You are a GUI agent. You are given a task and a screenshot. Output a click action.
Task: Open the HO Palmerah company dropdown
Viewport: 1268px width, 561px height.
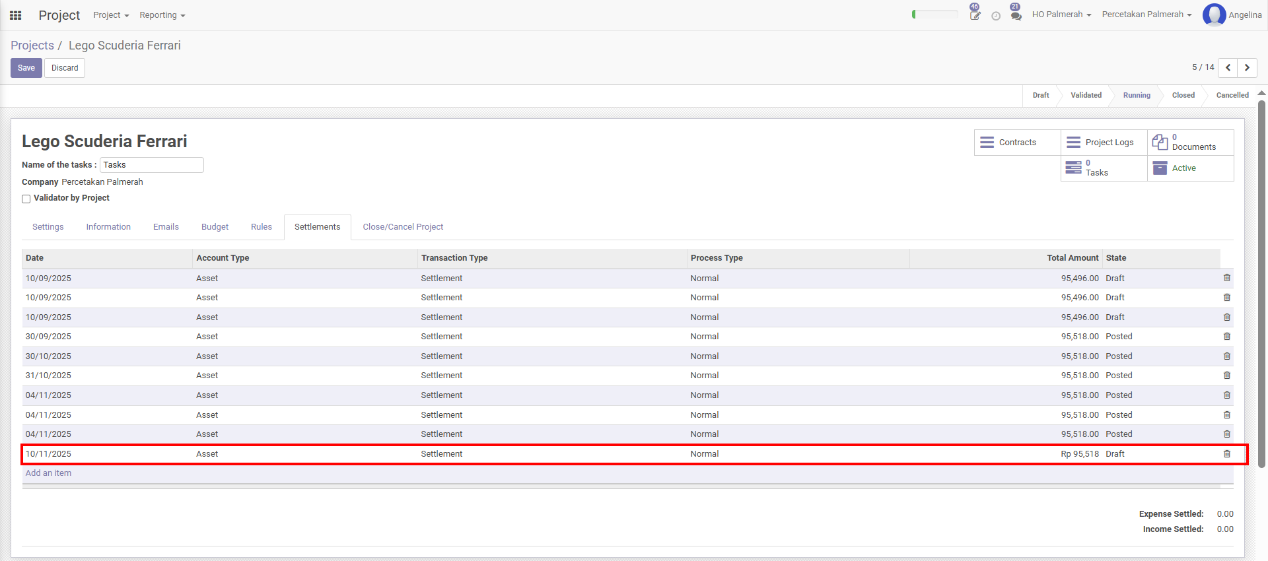1061,15
